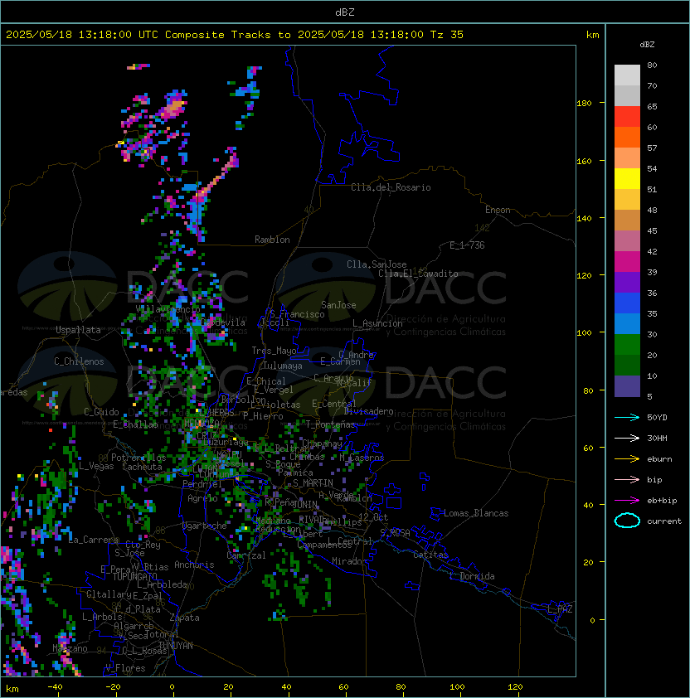Viewport: 690px width, 698px height.
Task: Click the pink bip arrow legend icon
Action: (627, 479)
